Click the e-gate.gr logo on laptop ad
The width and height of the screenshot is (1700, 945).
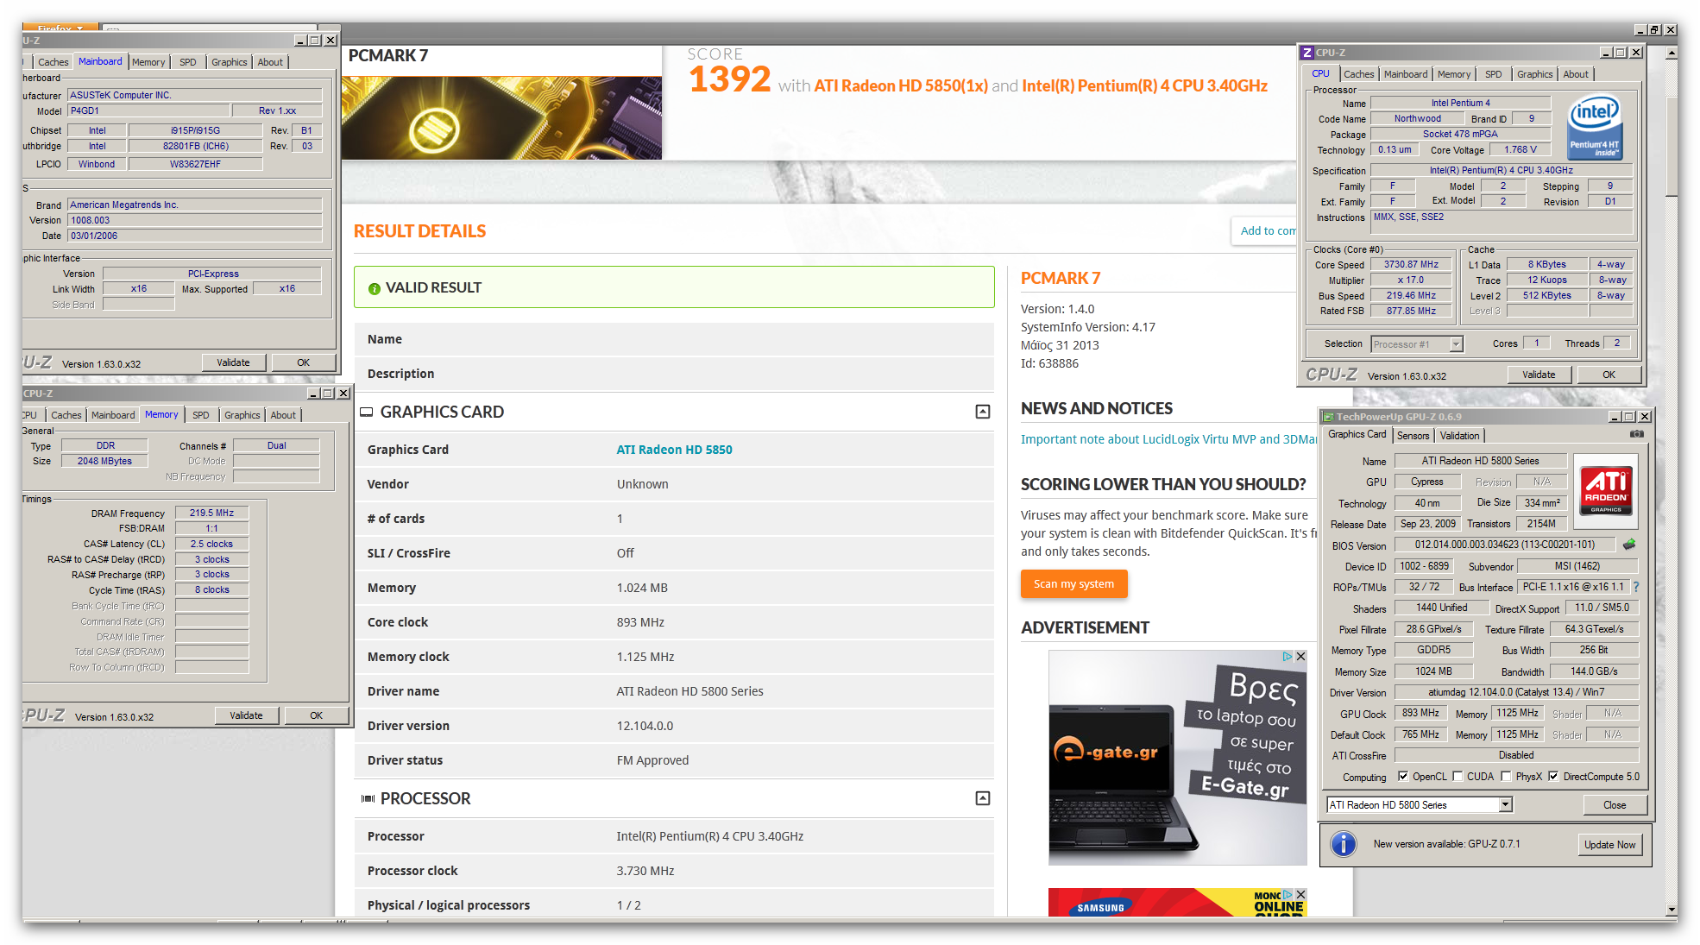click(x=1105, y=751)
